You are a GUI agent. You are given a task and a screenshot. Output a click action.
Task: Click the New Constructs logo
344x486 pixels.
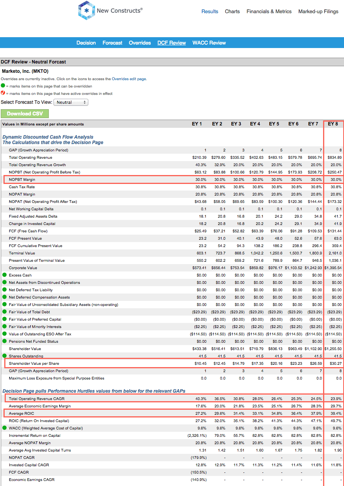pyautogui.click(x=110, y=11)
